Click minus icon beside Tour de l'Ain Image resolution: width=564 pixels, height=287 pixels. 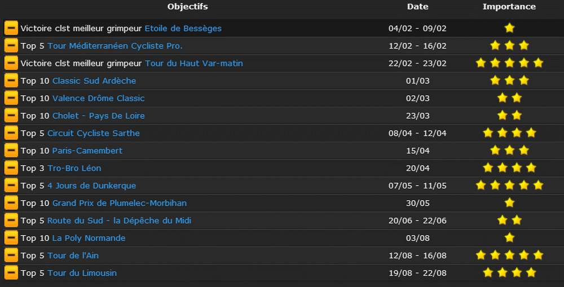coord(11,255)
